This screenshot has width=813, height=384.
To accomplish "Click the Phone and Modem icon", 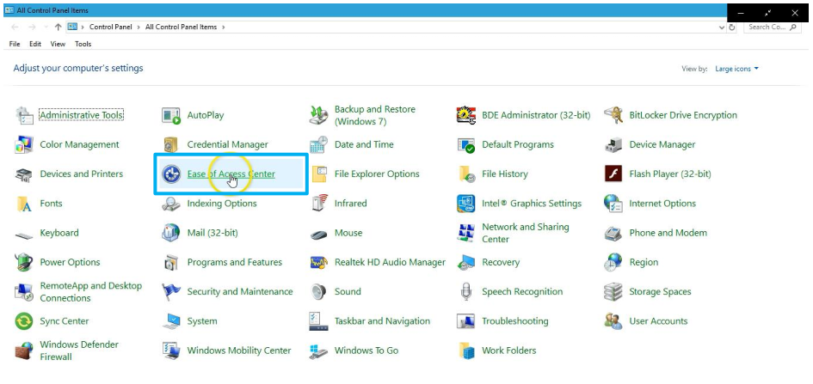I will [613, 234].
